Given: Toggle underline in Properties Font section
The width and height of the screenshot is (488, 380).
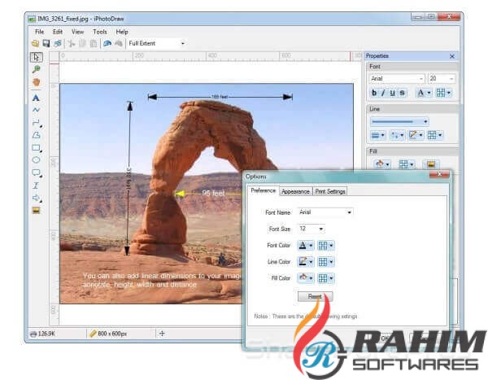Looking at the screenshot, I should tap(393, 93).
